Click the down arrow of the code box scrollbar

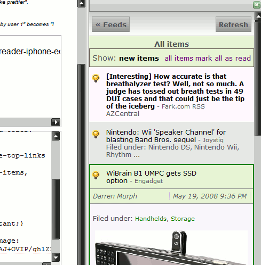[x=56, y=258]
